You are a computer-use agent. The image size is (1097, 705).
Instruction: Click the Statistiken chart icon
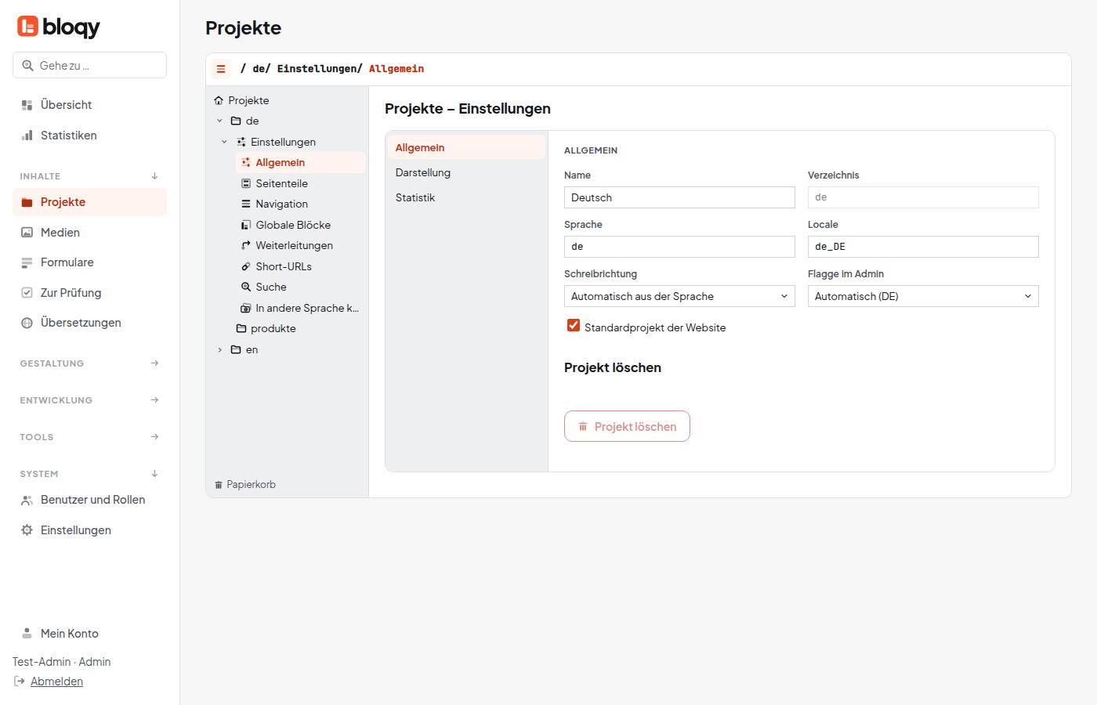[27, 136]
